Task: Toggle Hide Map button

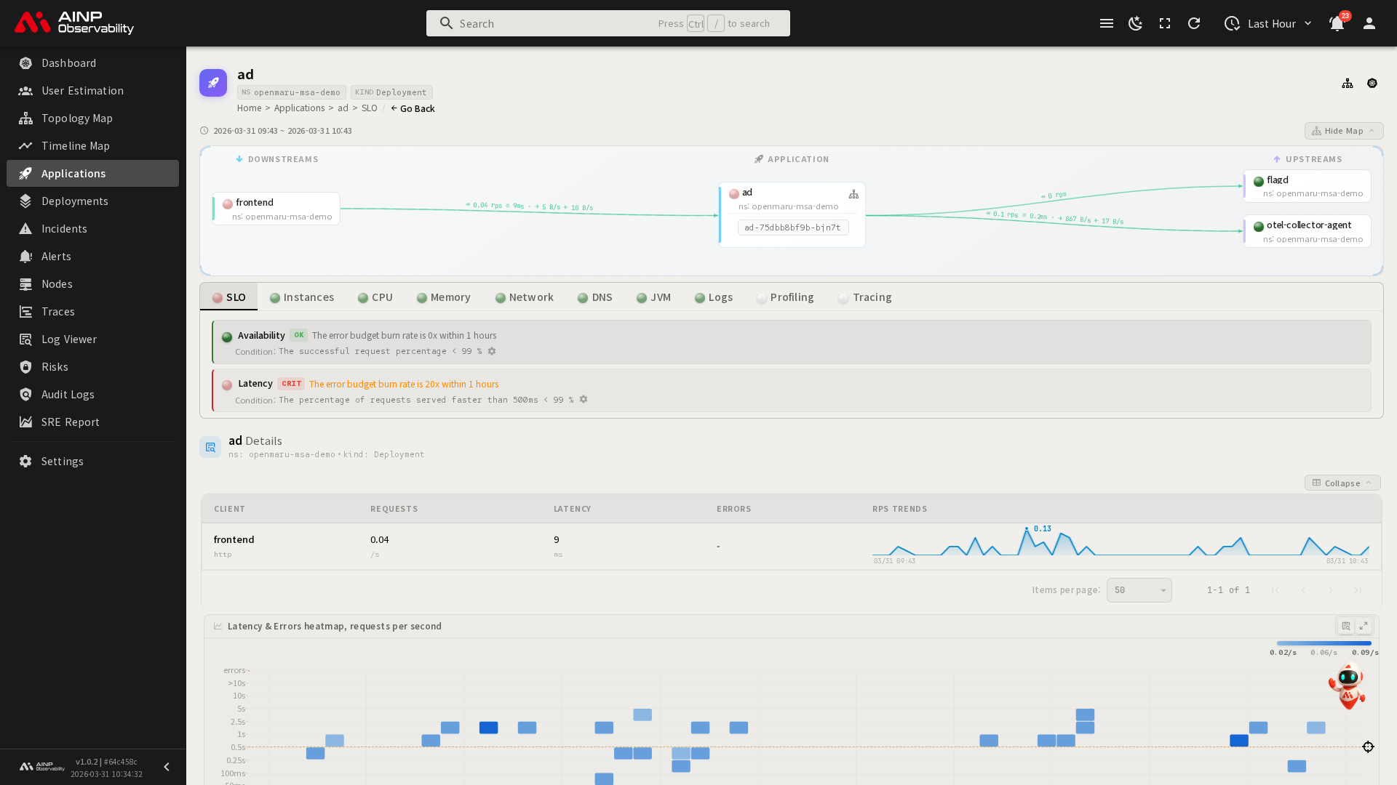Action: 1343,131
